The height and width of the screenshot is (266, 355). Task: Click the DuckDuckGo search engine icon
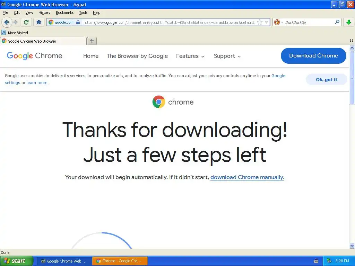[277, 22]
